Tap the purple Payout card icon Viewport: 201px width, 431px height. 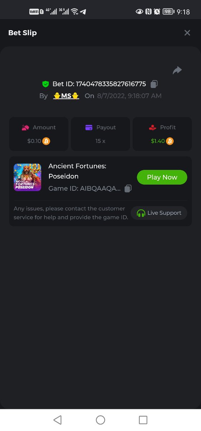coord(89,128)
